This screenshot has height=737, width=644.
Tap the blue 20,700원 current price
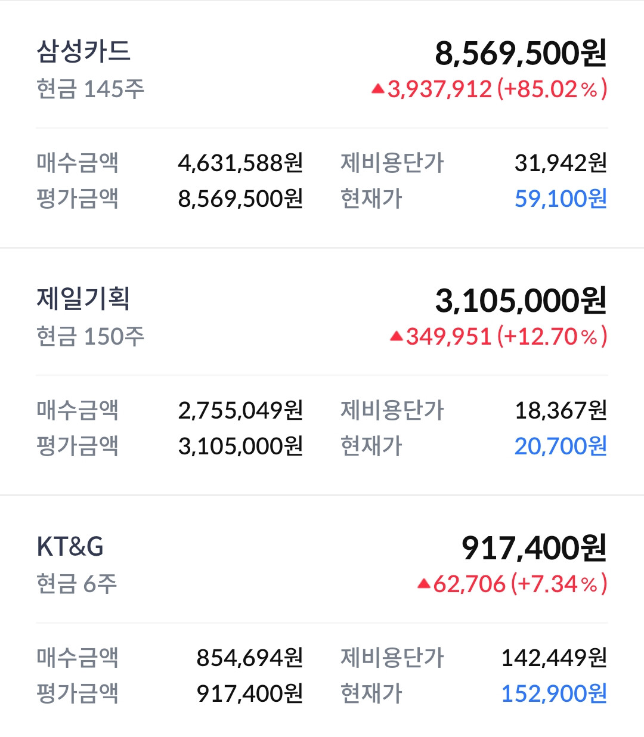[x=561, y=446]
